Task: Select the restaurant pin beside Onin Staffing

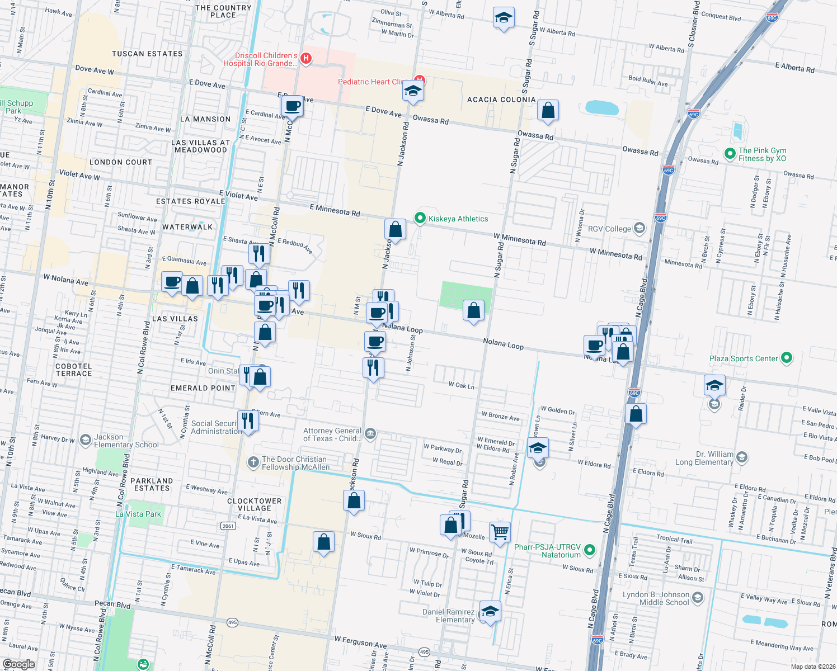Action: [x=247, y=374]
